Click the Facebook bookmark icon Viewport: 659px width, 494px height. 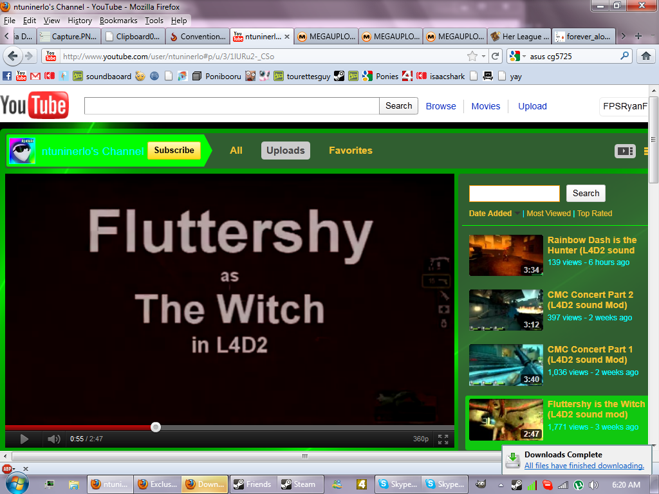[7, 76]
